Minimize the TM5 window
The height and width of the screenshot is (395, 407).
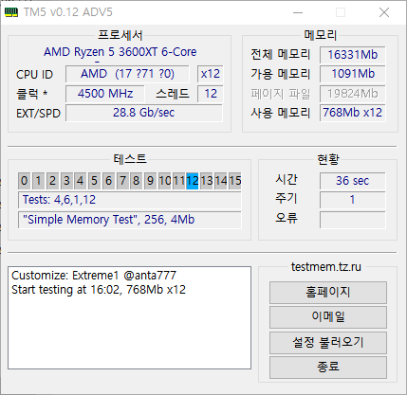pos(298,12)
